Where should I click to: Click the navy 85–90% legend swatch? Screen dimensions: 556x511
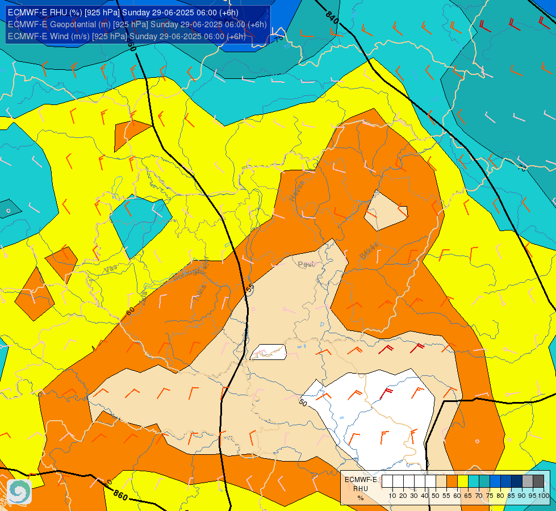[517, 481]
